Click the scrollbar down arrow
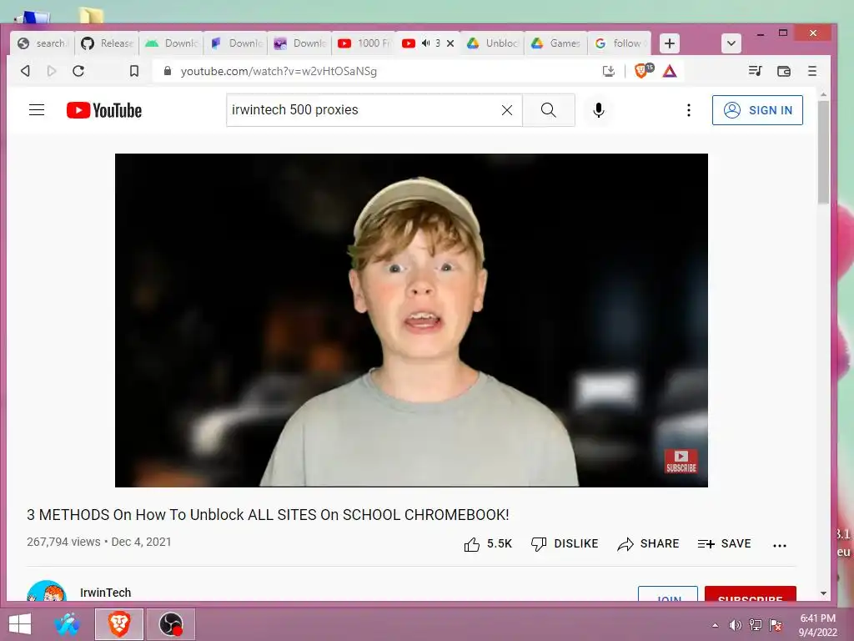This screenshot has height=641, width=854. 823,593
